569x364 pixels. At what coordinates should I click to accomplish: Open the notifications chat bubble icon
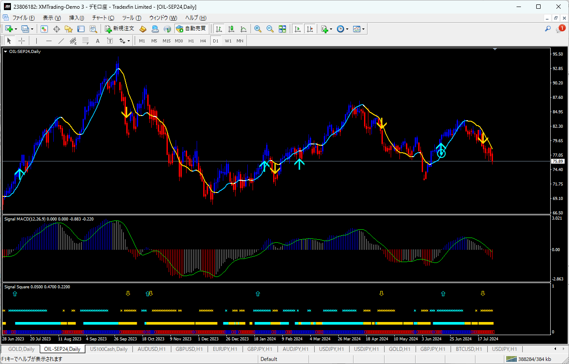(x=560, y=29)
